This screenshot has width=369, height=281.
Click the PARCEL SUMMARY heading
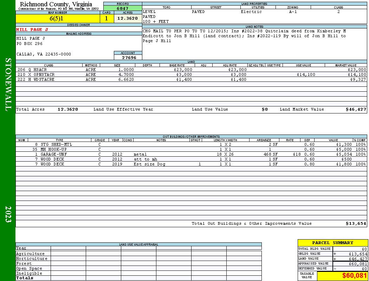click(x=332, y=243)
